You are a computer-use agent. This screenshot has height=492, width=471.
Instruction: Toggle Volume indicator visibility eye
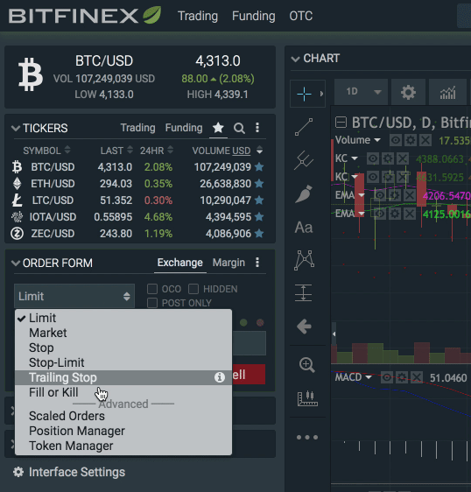pyautogui.click(x=396, y=140)
